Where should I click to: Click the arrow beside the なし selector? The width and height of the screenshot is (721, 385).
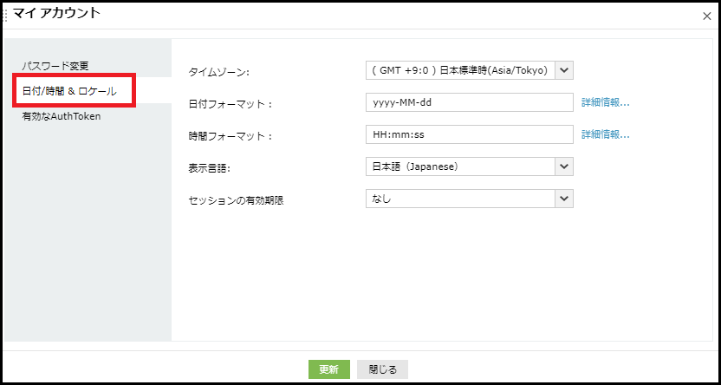click(x=564, y=199)
